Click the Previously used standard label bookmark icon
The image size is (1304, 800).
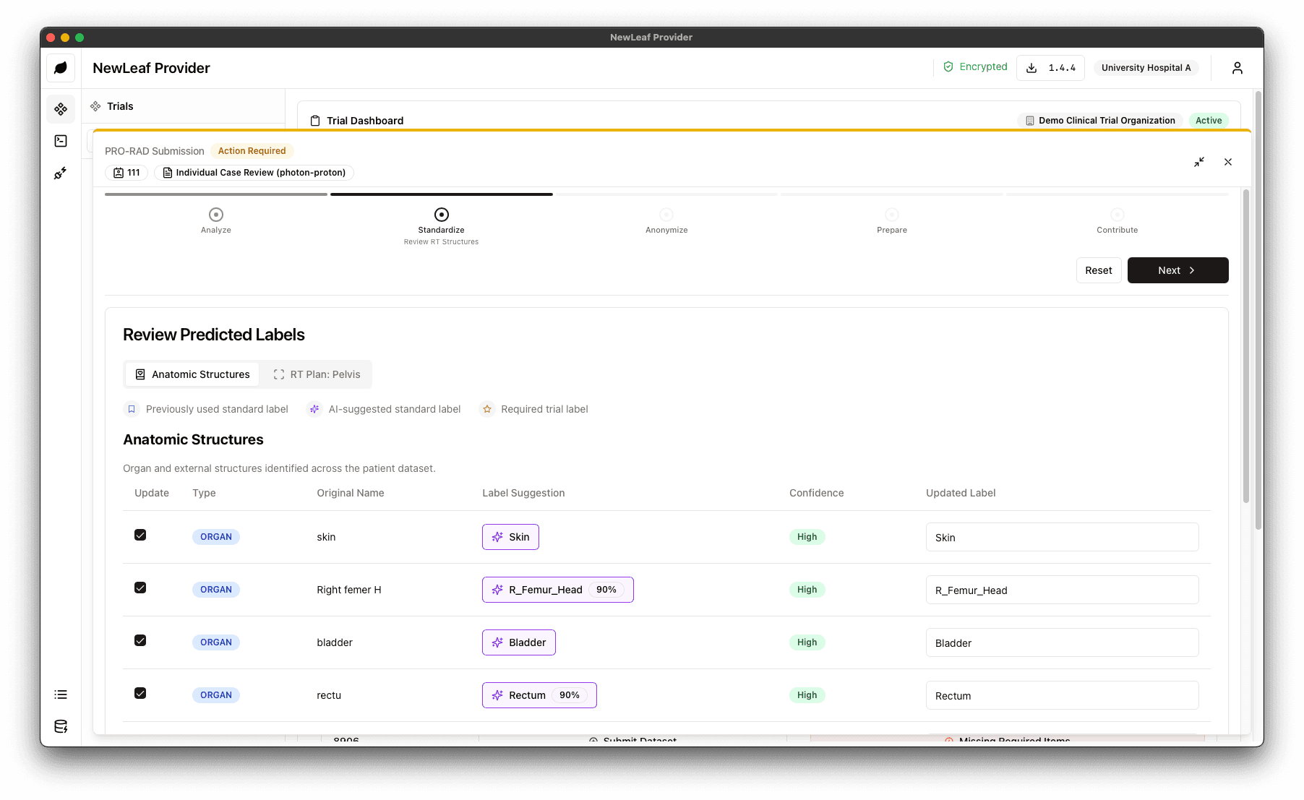132,409
